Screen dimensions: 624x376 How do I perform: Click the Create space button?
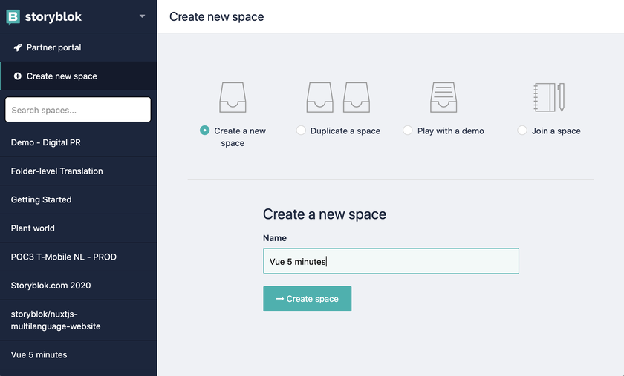[x=308, y=298]
